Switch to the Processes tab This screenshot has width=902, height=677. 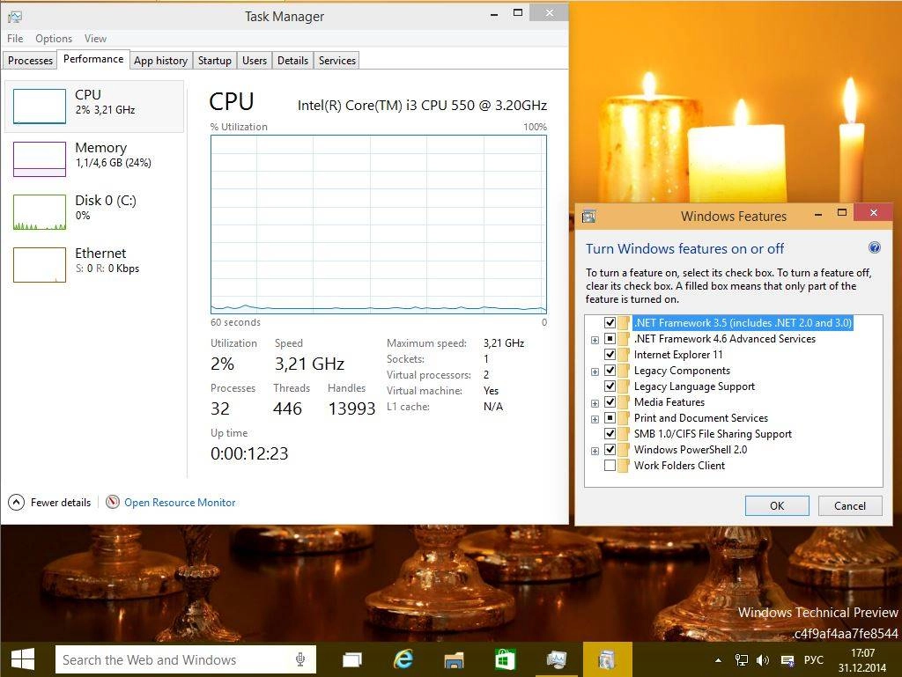point(30,61)
